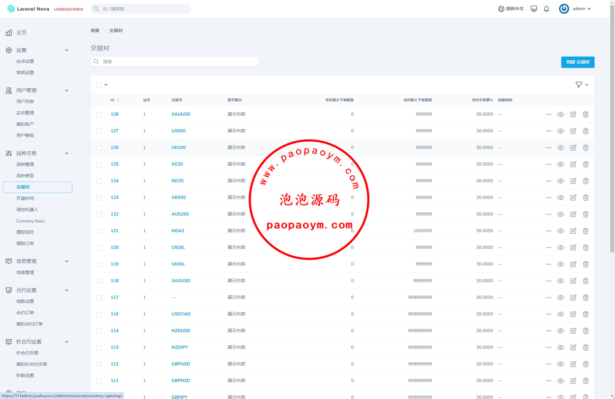Viewport: 615px width, 399px height.
Task: View US500 row via eye icon
Action: 561,131
